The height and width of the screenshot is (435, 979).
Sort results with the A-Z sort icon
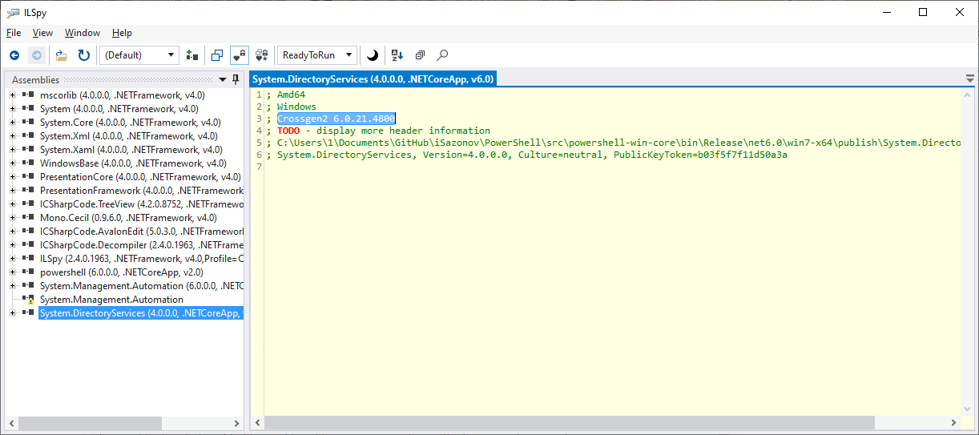(x=398, y=55)
